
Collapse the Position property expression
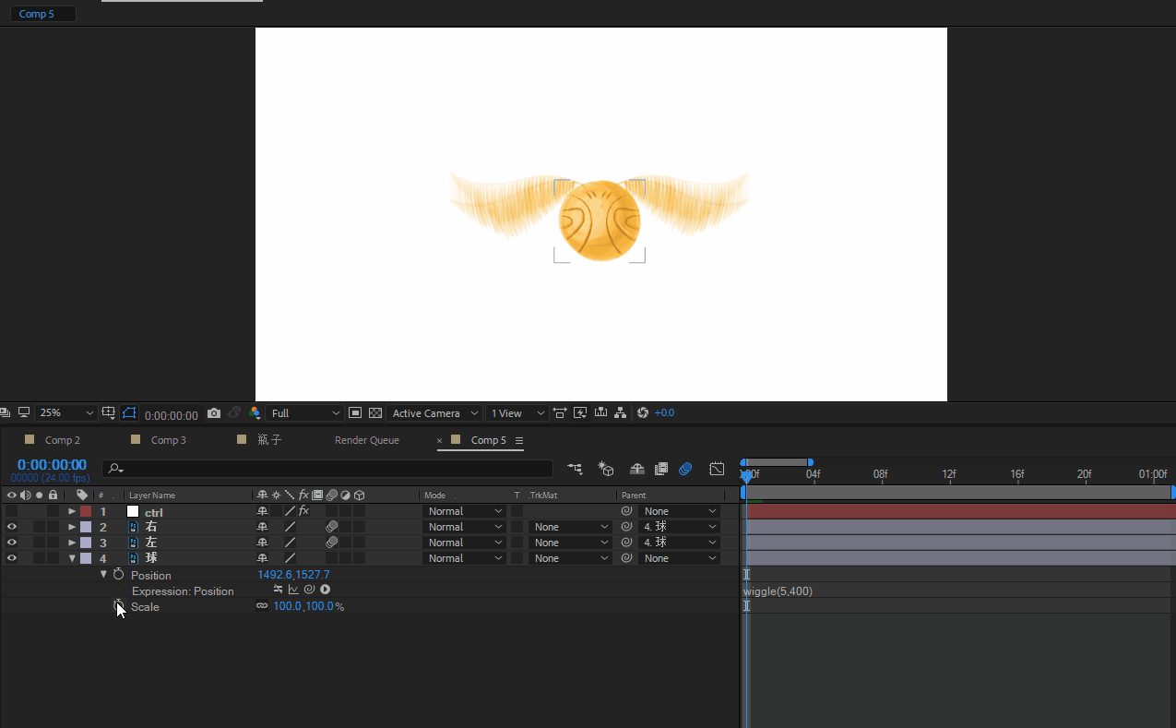pos(103,574)
